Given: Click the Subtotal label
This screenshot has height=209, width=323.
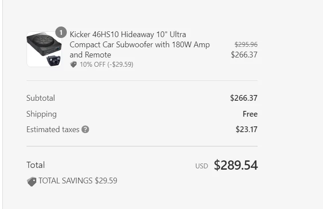Looking at the screenshot, I should click(x=41, y=98).
